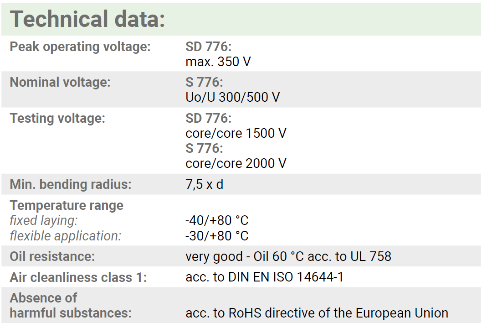The width and height of the screenshot is (482, 323).
Task: Select the Peak operating voltage label
Action: pos(80,47)
